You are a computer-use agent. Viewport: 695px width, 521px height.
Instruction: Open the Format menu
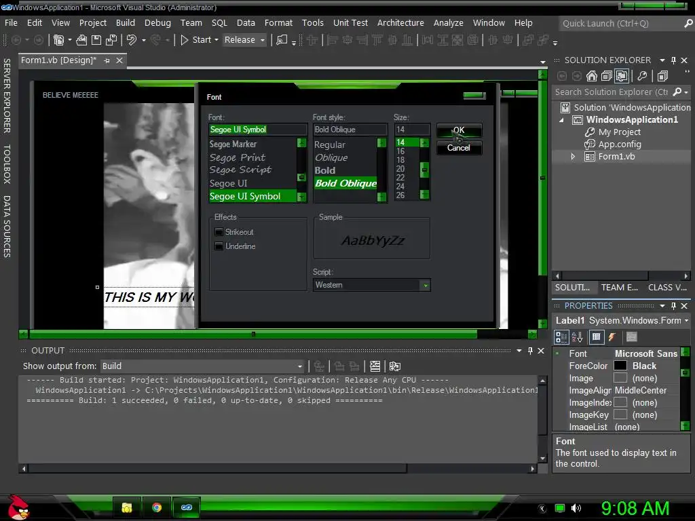tap(278, 22)
